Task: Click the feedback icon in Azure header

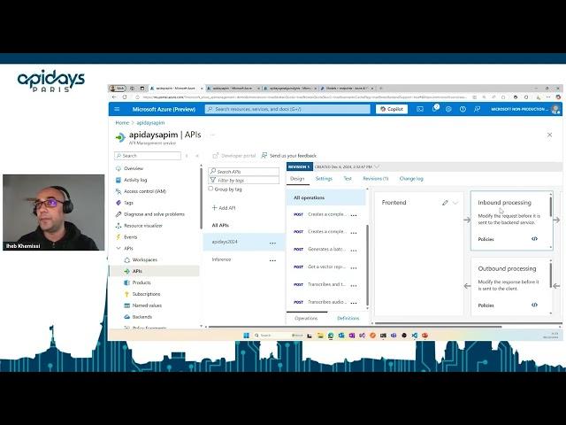Action: point(478,109)
